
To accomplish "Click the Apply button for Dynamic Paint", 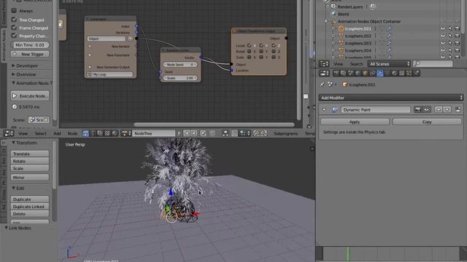I will (355, 122).
